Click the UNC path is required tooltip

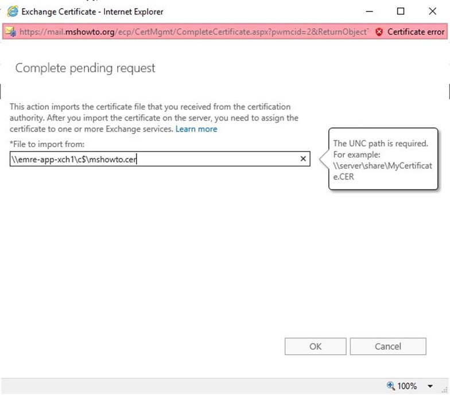pos(383,159)
